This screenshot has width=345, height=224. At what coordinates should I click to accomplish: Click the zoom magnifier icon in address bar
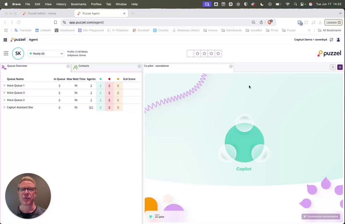pyautogui.click(x=253, y=22)
